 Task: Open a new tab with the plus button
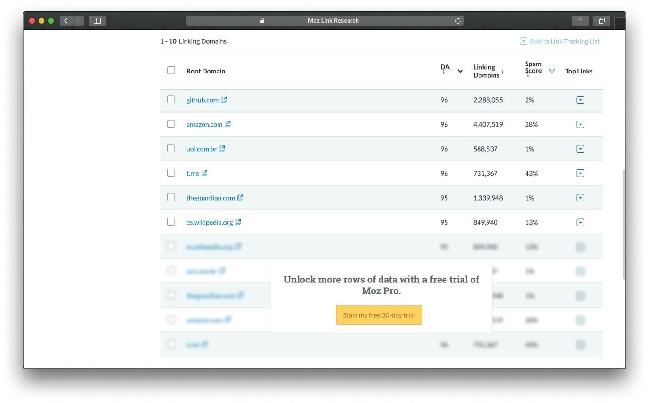(x=620, y=23)
